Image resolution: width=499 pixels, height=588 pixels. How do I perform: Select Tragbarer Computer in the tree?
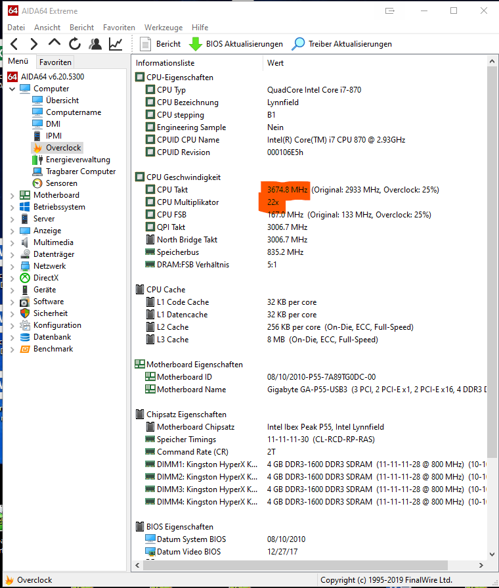tap(81, 171)
